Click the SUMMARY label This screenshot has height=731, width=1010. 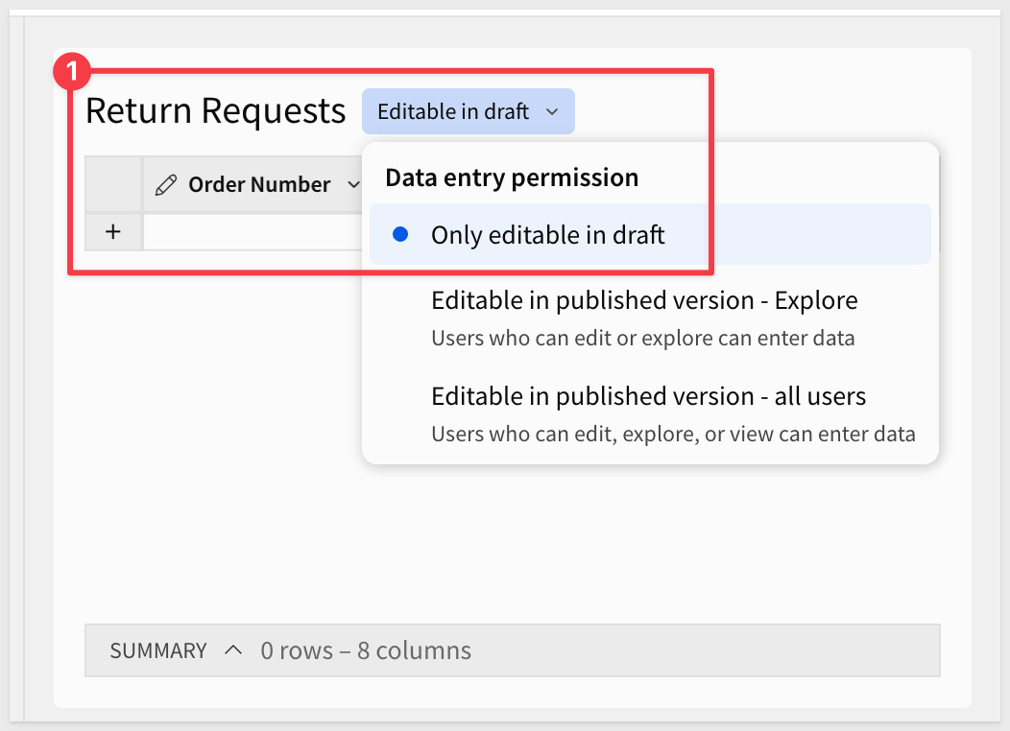click(158, 651)
